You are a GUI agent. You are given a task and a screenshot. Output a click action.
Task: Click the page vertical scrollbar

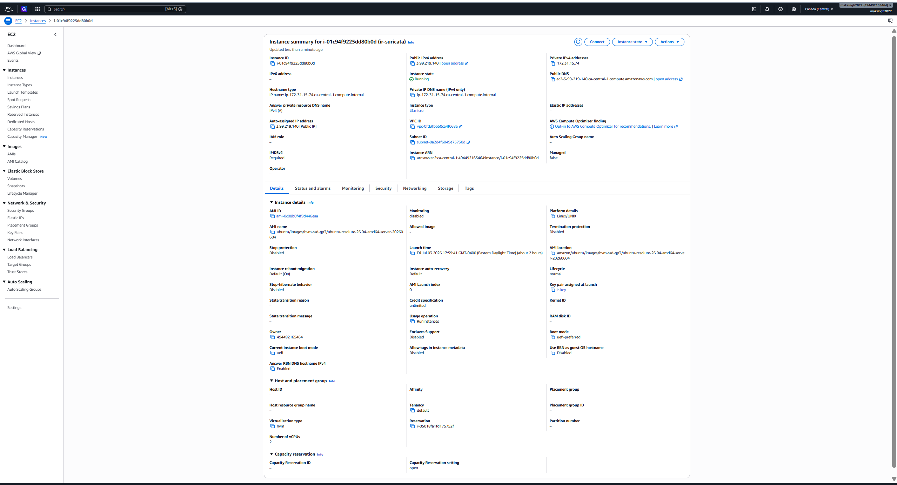click(894, 251)
